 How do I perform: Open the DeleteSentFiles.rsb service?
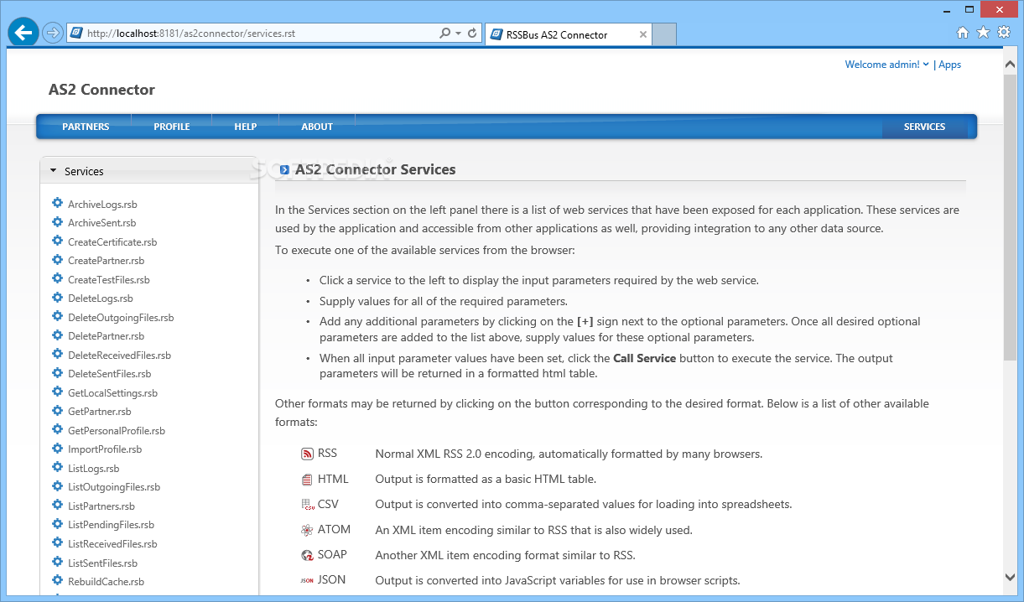coord(109,374)
